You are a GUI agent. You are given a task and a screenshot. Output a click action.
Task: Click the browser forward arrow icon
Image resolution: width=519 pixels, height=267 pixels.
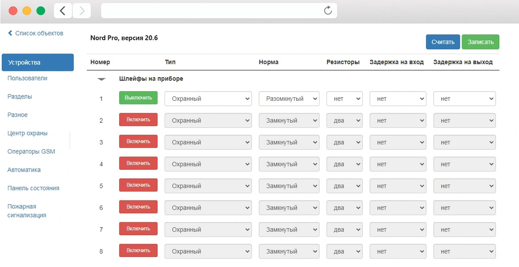pyautogui.click(x=82, y=11)
